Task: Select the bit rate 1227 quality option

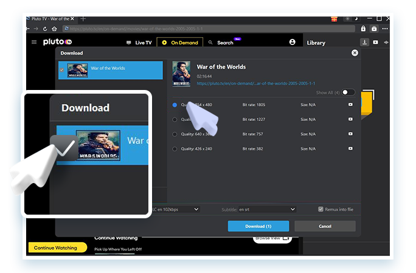Action: click(x=175, y=119)
